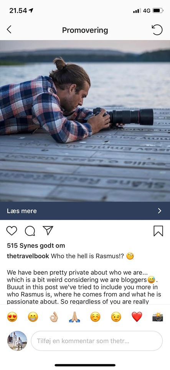Tap the refresh circular arrow icon
170x370 pixels.
(x=157, y=30)
